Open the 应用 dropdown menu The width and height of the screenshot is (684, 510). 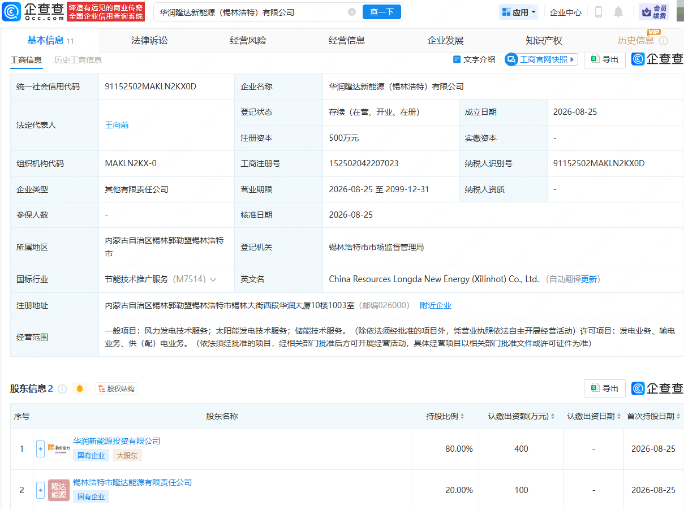pyautogui.click(x=519, y=12)
